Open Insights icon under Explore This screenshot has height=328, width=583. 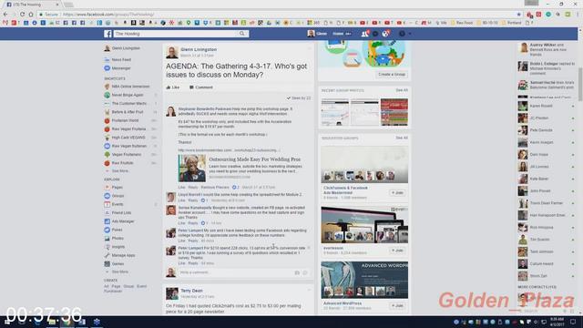107,247
